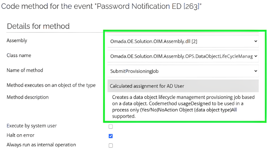
Task: Open the Assembly dropdown showing Omada.OE.Solution.OIM.Assembly.dll
Action: coord(183,41)
